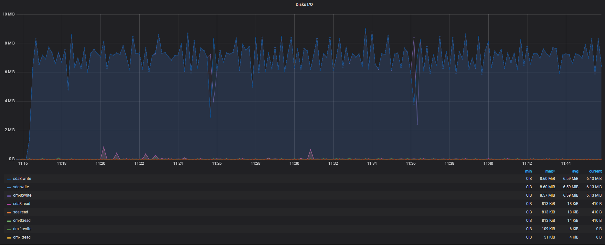
Task: Toggle sda:read series in legend
Action: pos(21,212)
